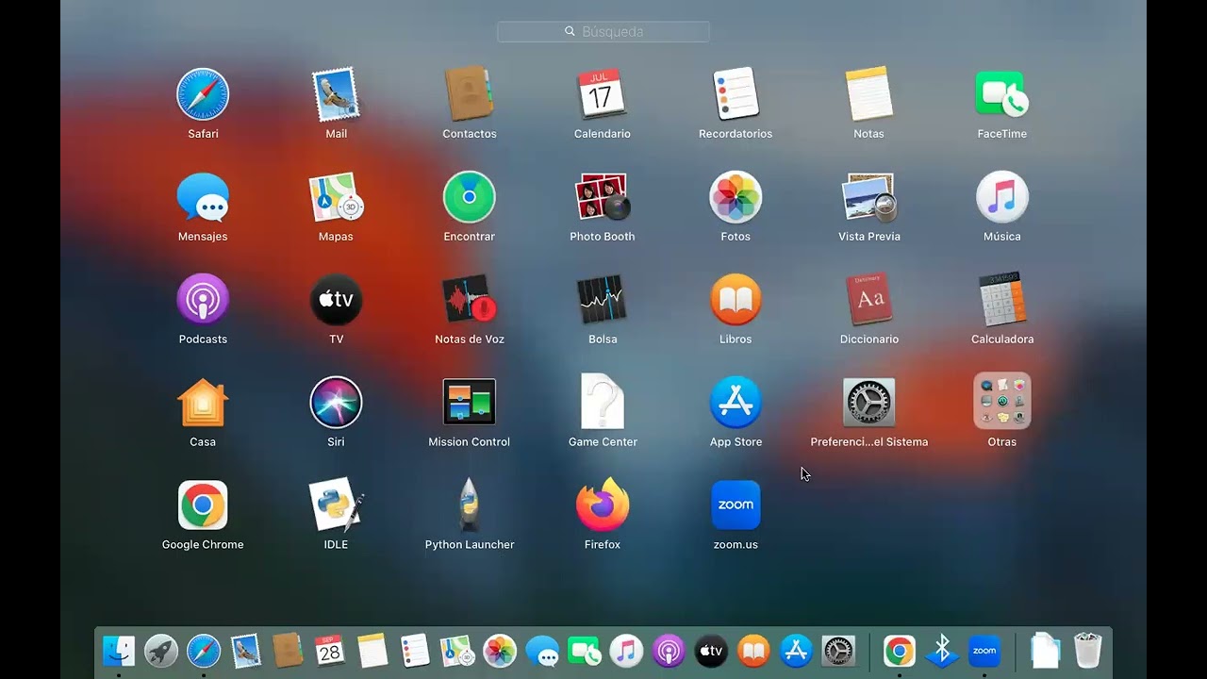Image resolution: width=1207 pixels, height=679 pixels.
Task: Open the Bolsa stocks app
Action: click(x=602, y=300)
